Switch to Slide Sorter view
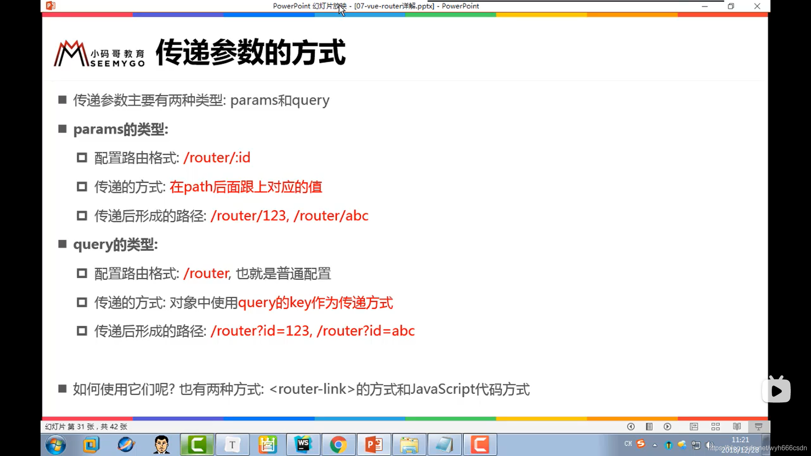The width and height of the screenshot is (811, 456). point(716,427)
